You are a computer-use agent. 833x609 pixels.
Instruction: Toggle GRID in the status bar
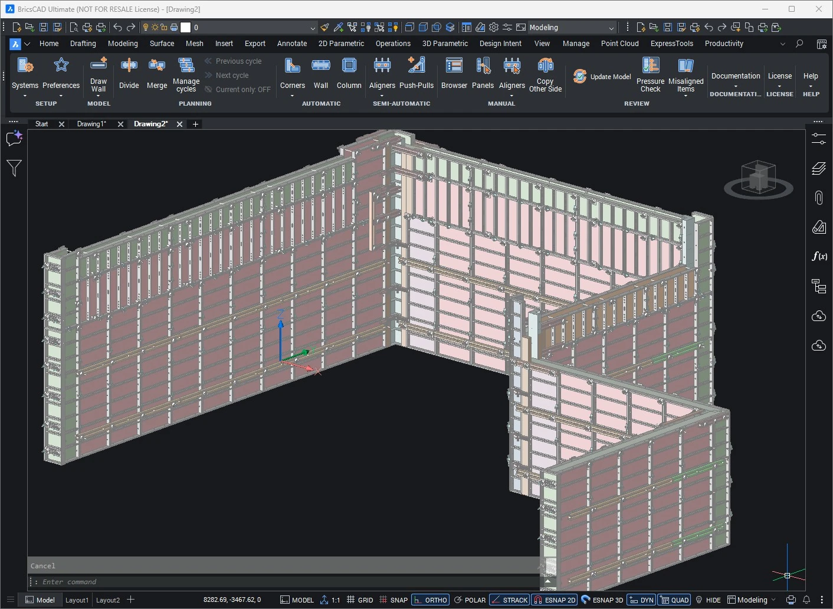coord(360,600)
